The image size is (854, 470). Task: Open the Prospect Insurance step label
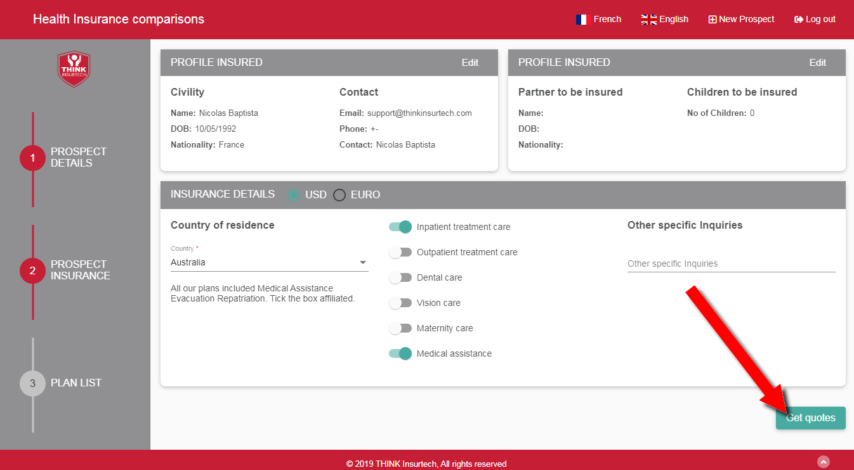point(81,270)
